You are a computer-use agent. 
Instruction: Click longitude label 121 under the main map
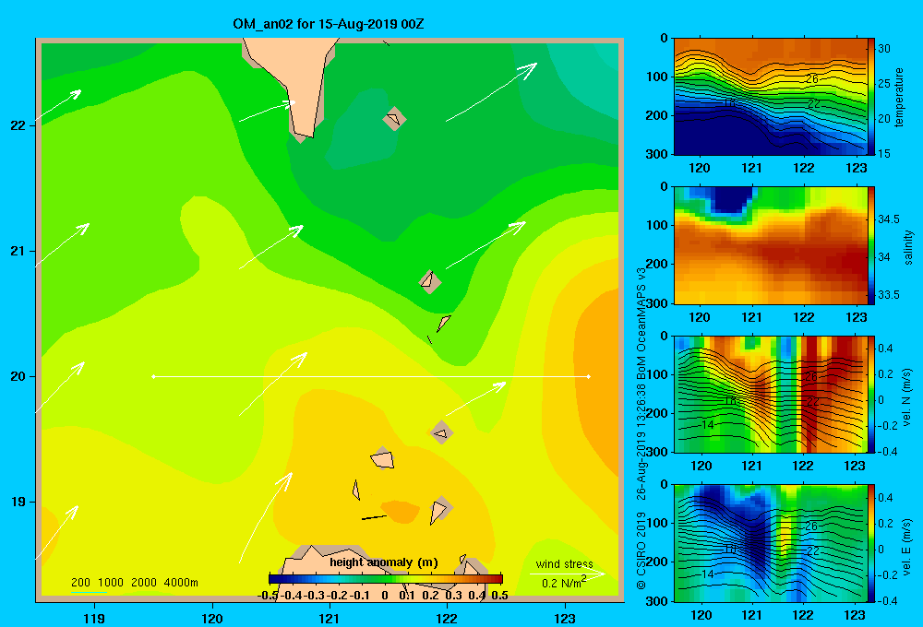tap(330, 618)
